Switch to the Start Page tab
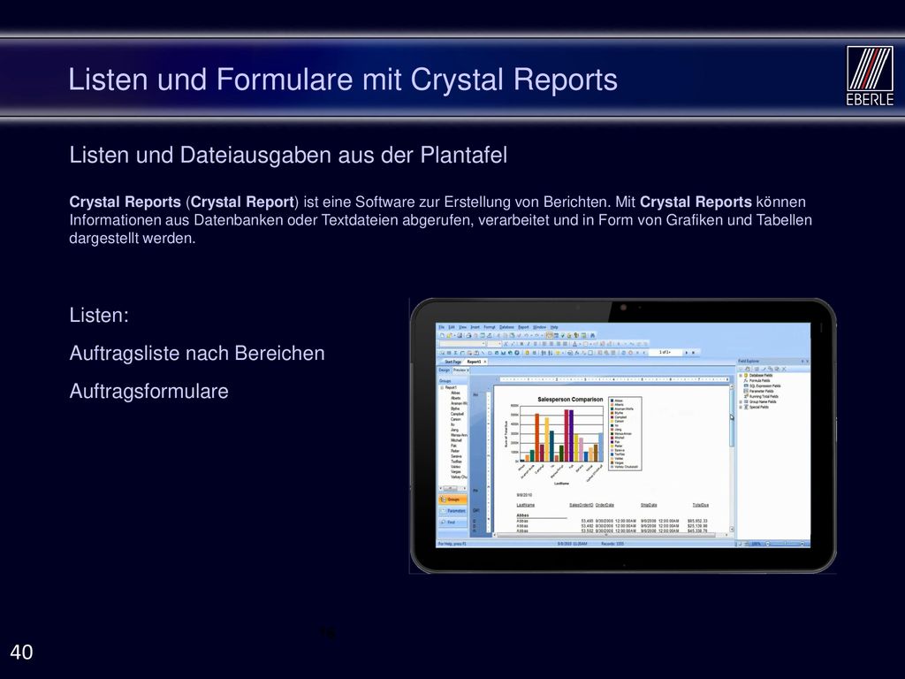This screenshot has height=679, width=905. (x=453, y=362)
